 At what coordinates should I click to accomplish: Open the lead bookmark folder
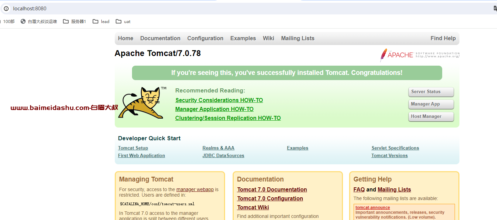101,21
